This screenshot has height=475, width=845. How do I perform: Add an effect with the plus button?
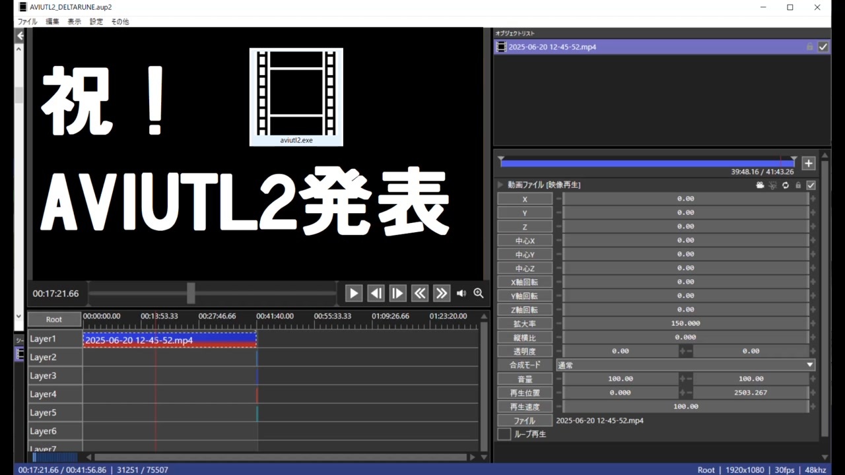[x=808, y=163]
